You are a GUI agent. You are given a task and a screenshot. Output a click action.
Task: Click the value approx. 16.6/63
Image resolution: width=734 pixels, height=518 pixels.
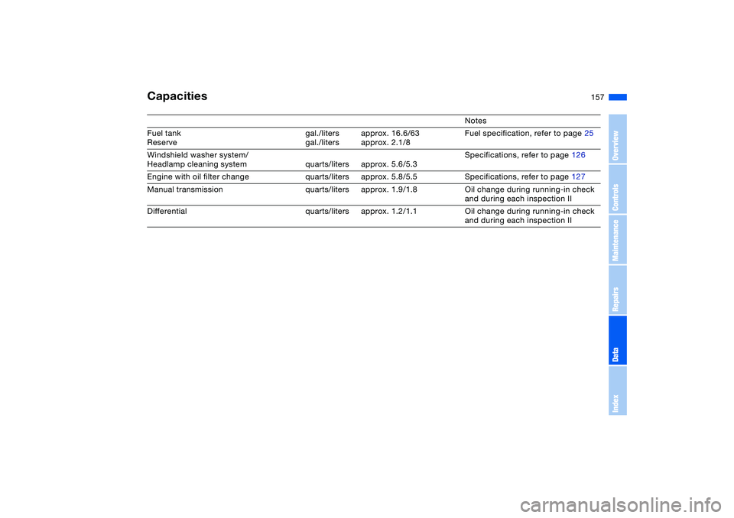click(390, 134)
